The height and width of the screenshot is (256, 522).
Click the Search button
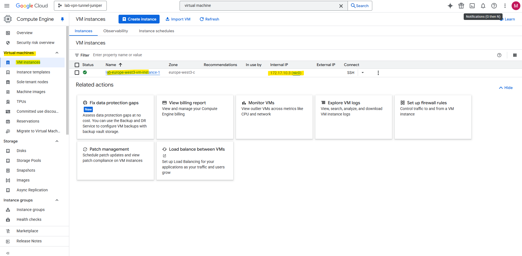[360, 6]
